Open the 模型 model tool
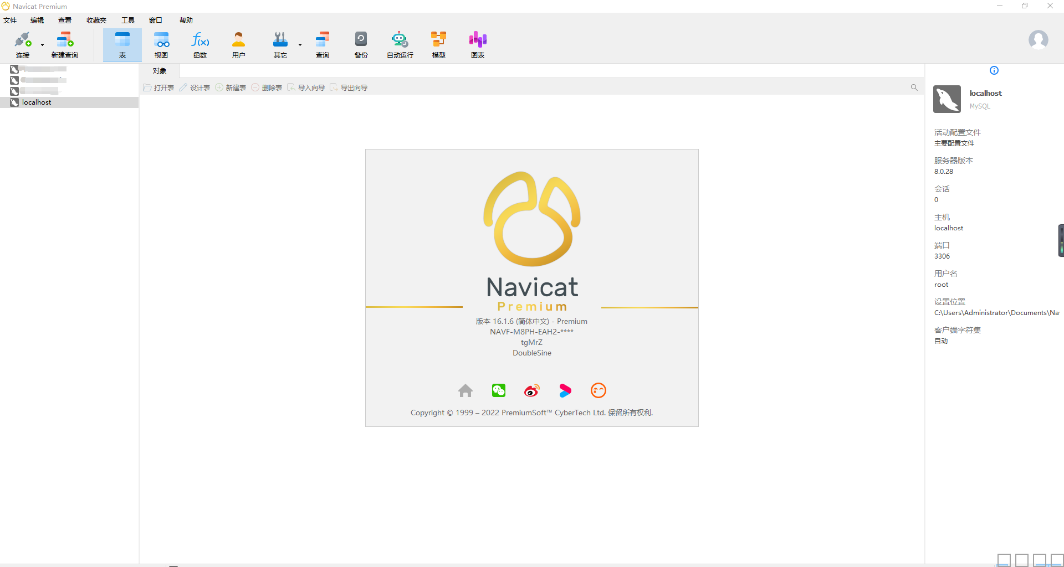This screenshot has width=1064, height=567. [x=439, y=45]
